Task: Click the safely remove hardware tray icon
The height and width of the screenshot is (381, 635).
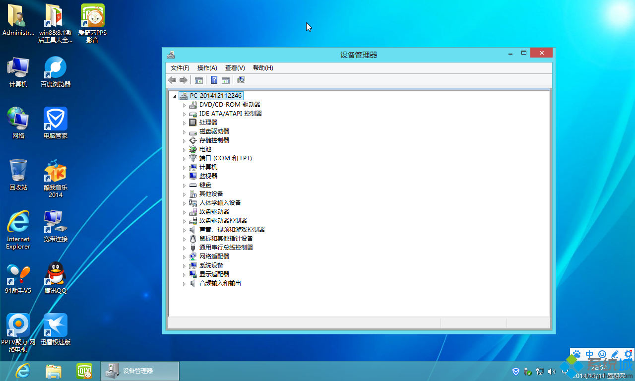Action: [x=528, y=371]
